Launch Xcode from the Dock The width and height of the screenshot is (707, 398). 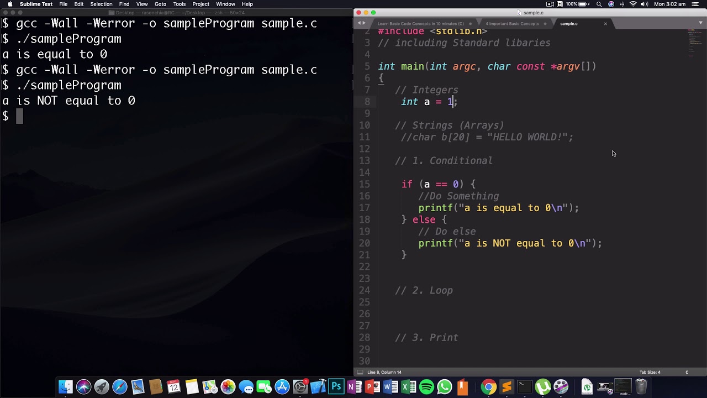click(x=318, y=387)
